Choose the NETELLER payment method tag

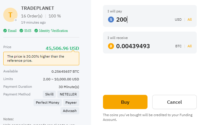click(68, 94)
